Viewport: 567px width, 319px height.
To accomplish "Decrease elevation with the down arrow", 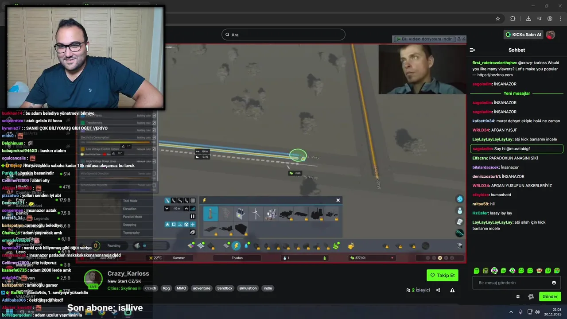I will pos(167,209).
